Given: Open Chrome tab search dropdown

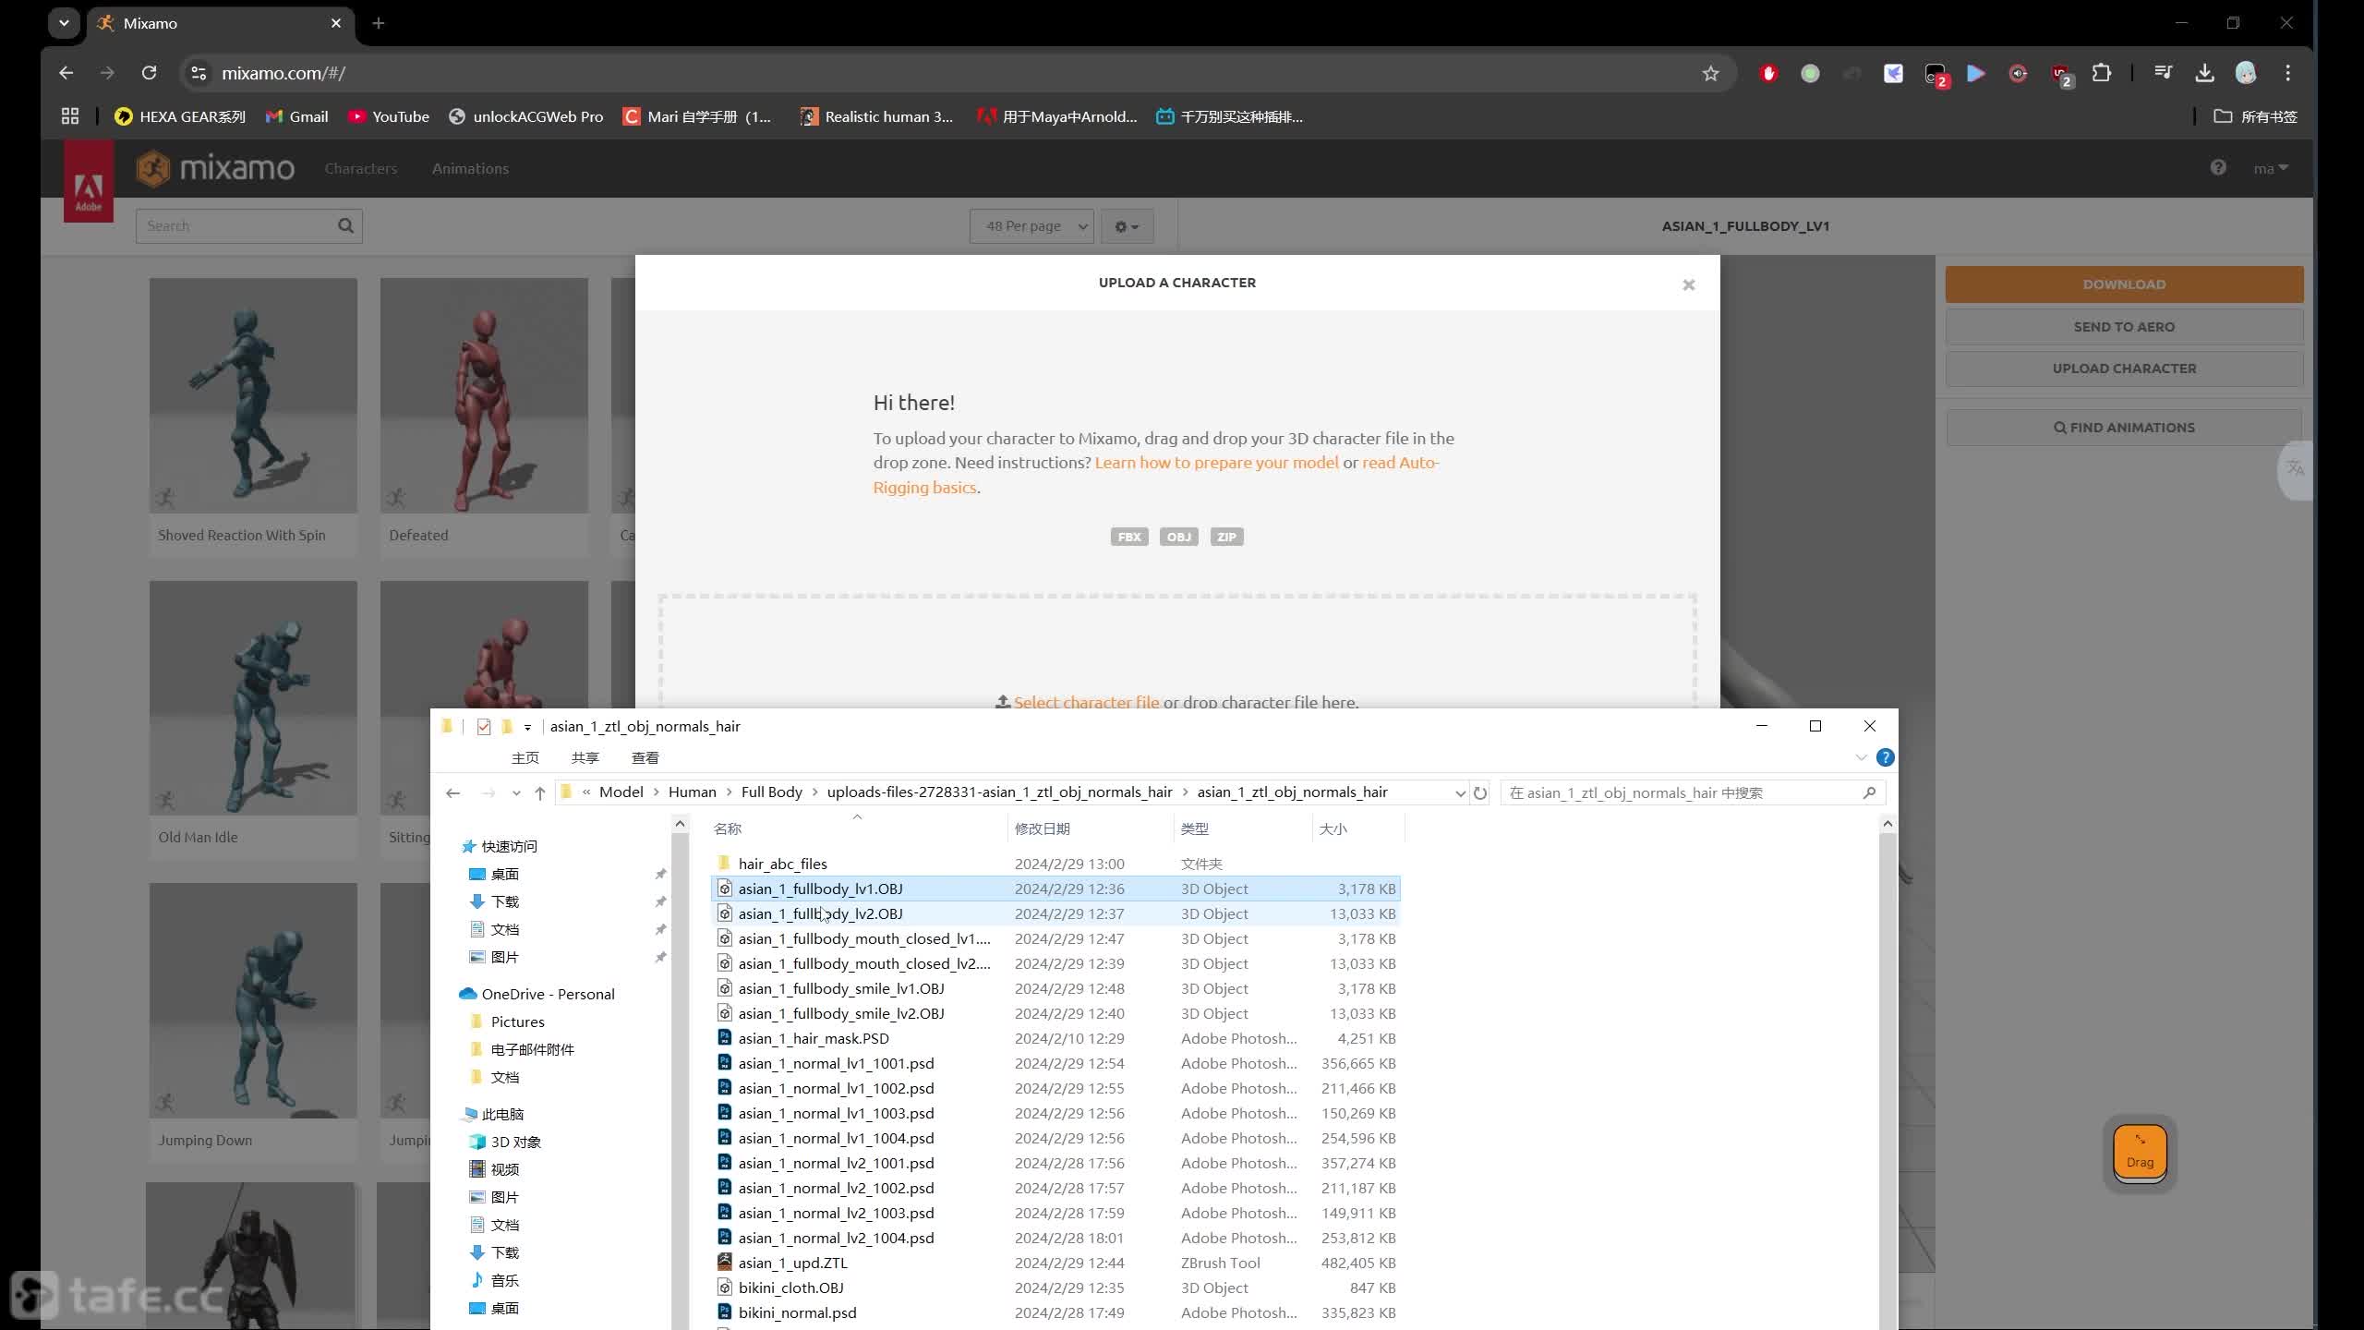Looking at the screenshot, I should 64,23.
